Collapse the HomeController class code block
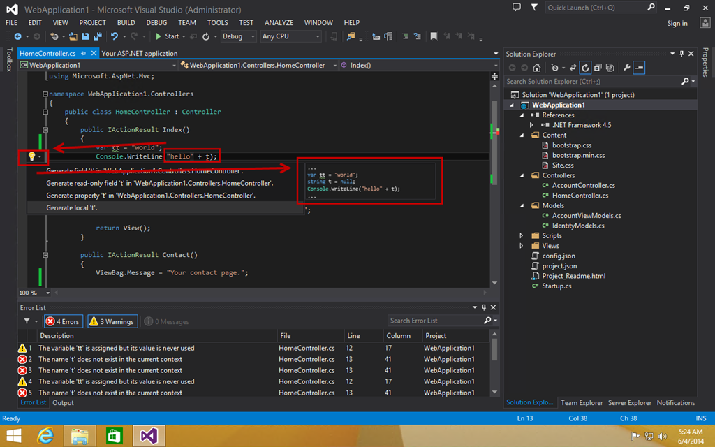Viewport: 715px width, 447px height. (45, 112)
